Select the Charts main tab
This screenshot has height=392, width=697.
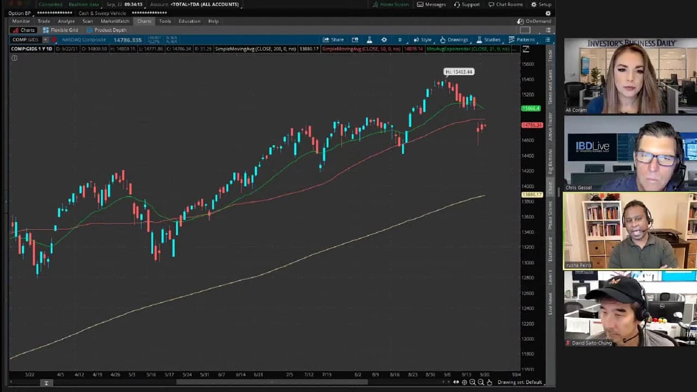click(x=144, y=21)
